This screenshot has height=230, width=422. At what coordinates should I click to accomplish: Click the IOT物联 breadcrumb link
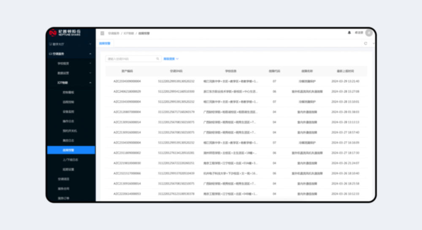pos(129,33)
